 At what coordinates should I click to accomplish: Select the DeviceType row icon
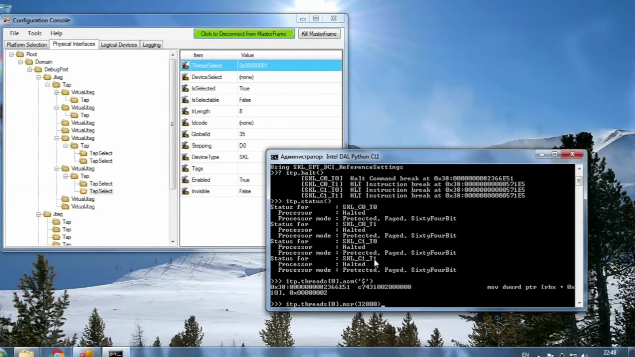click(186, 157)
